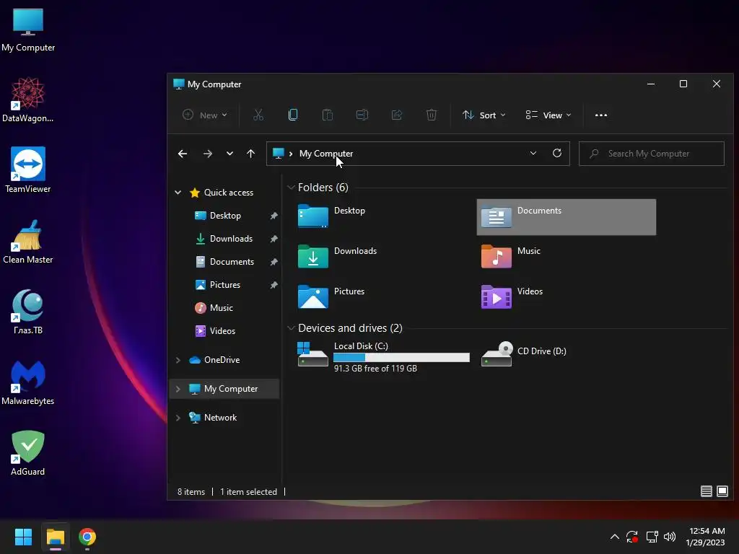Select the Videos folder in main pane

pos(512,297)
